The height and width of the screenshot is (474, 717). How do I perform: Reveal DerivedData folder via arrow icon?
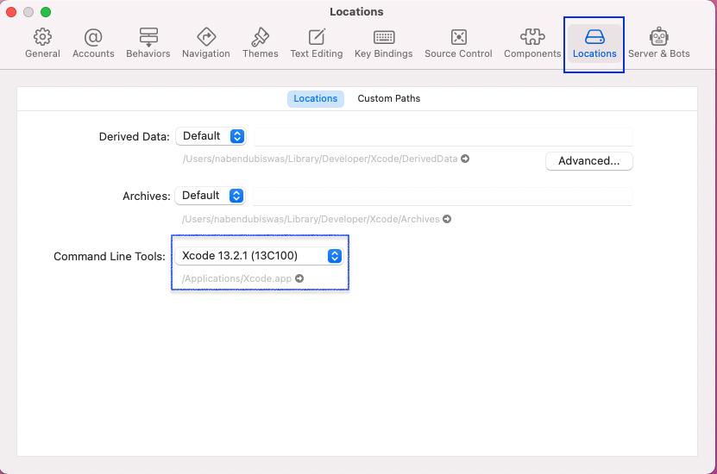click(x=465, y=159)
